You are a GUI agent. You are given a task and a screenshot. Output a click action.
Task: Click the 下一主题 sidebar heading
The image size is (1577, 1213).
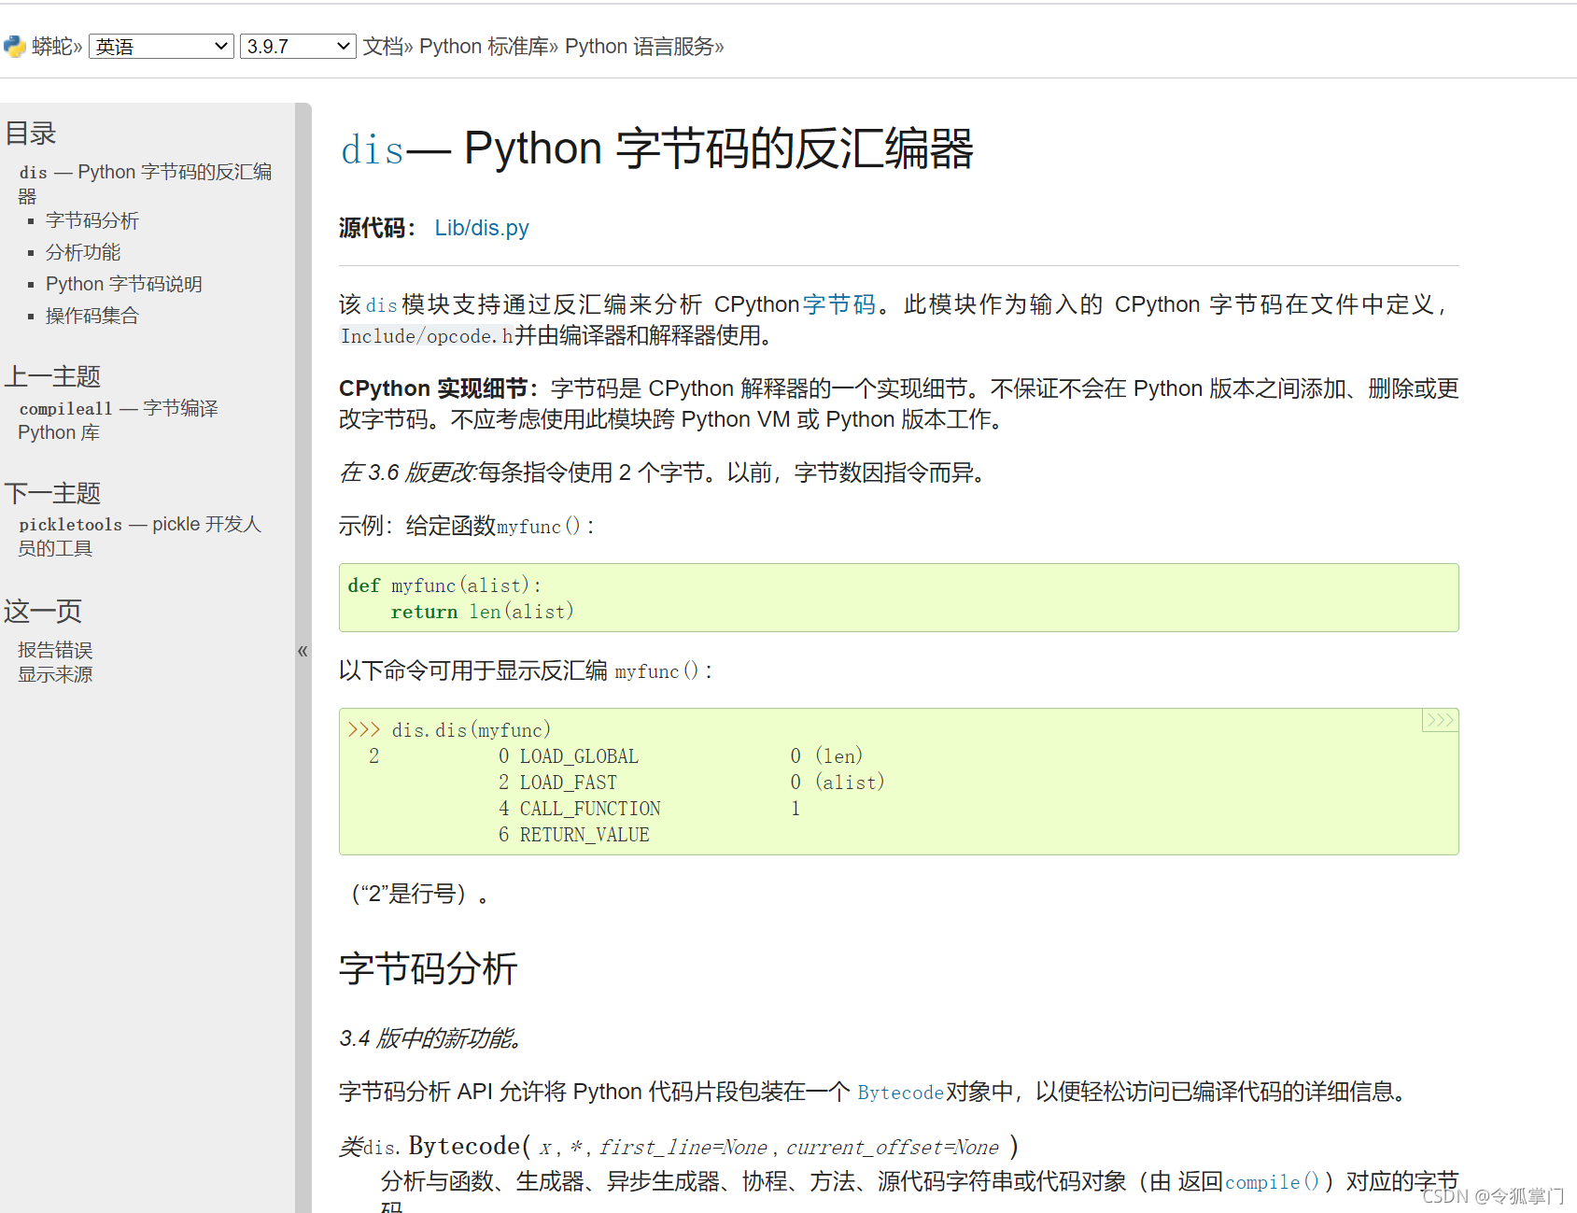[x=52, y=493]
